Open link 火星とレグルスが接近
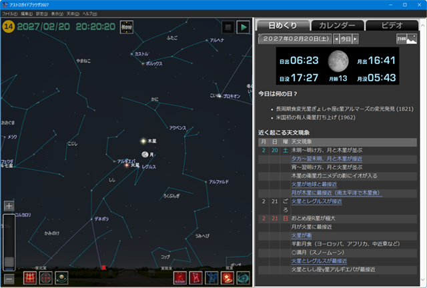Screen dimensions: 427x288 click(316, 201)
